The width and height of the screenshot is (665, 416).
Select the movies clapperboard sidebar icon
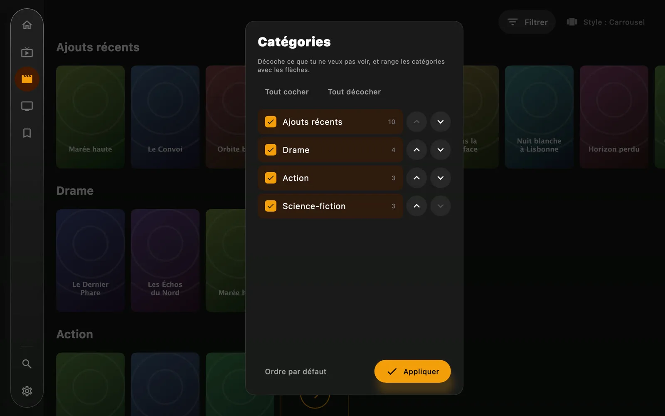click(x=27, y=79)
